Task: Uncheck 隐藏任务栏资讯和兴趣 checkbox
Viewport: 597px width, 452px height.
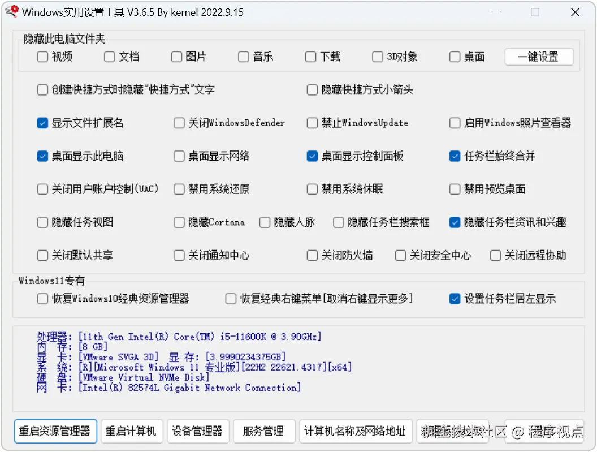Action: click(x=455, y=222)
